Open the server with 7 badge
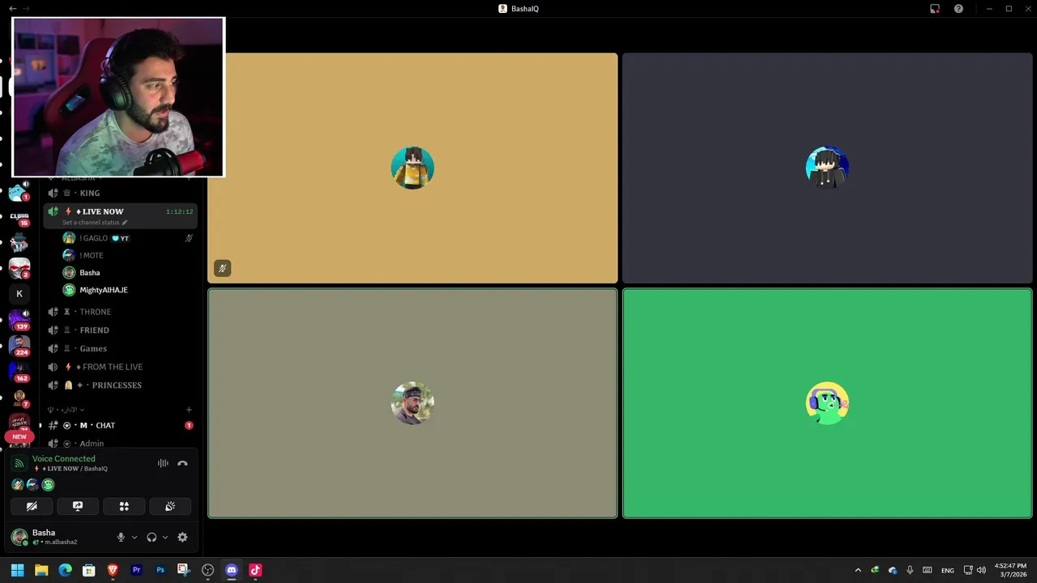 (x=19, y=398)
